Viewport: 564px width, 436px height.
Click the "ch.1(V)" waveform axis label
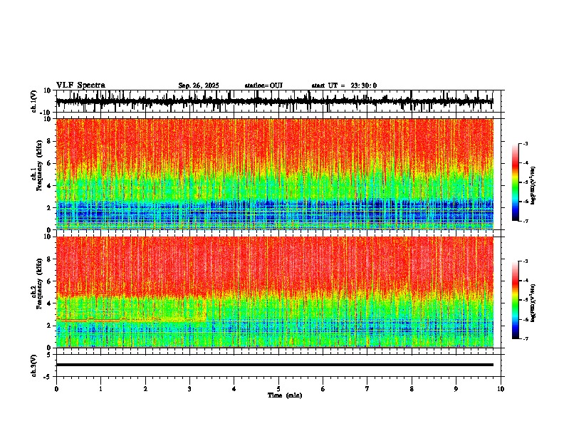34,101
